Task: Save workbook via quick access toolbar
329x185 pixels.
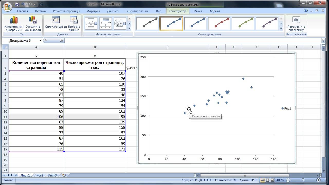Action: click(x=17, y=4)
